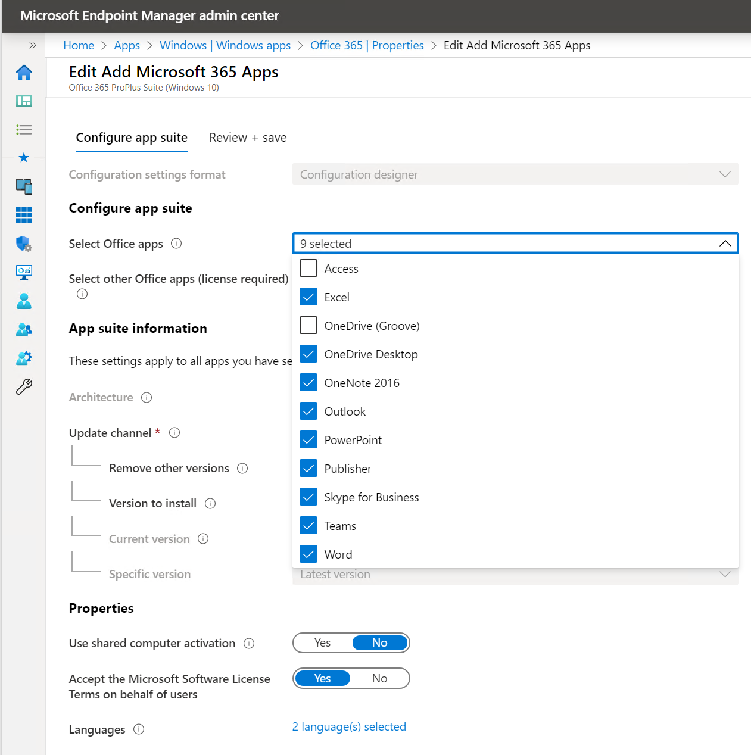Uncheck the Teams checkbox
The width and height of the screenshot is (751, 755).
(x=308, y=526)
